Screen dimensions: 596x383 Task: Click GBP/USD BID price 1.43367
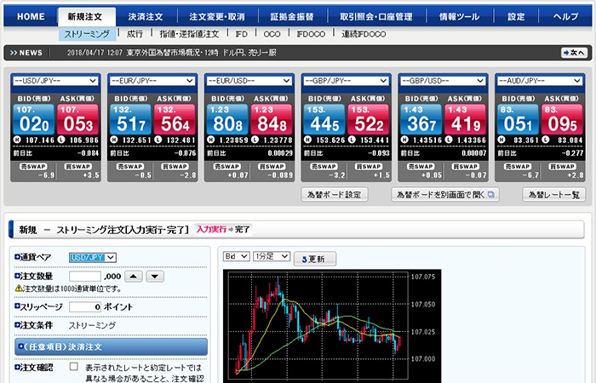tap(421, 119)
